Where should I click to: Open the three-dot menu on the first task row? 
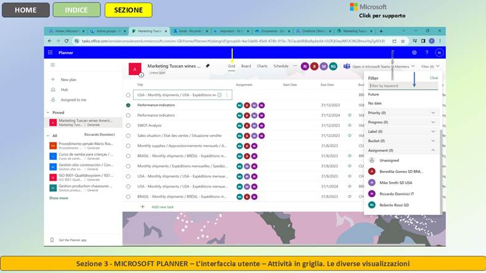pyautogui.click(x=227, y=95)
